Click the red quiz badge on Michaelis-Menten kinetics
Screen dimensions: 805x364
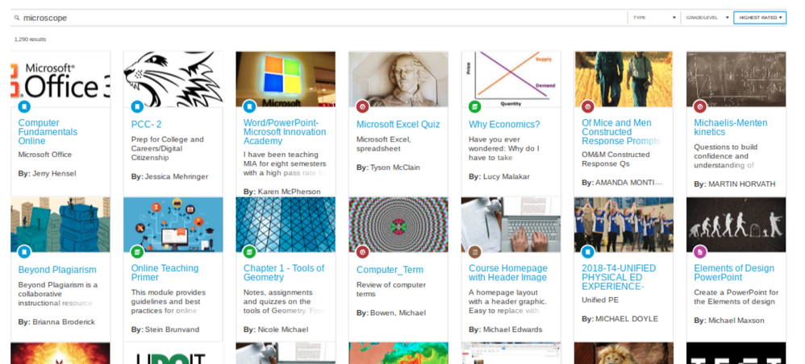click(x=700, y=106)
